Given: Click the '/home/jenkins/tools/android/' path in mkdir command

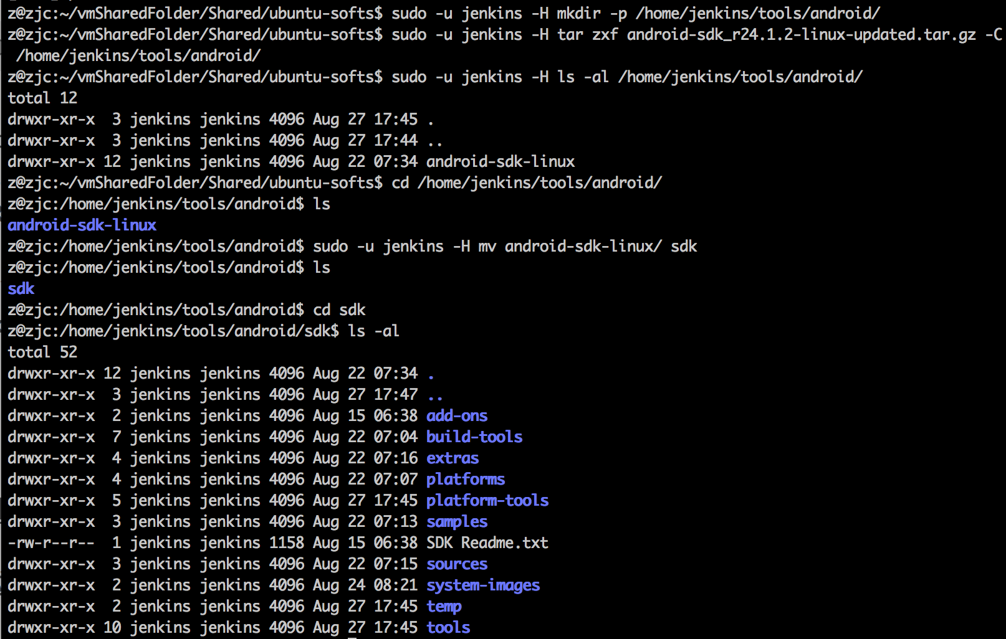Looking at the screenshot, I should tap(757, 13).
